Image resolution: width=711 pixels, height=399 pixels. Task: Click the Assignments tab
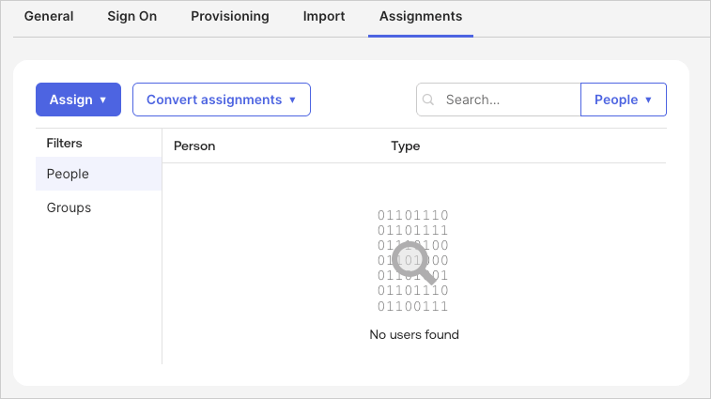pos(420,17)
